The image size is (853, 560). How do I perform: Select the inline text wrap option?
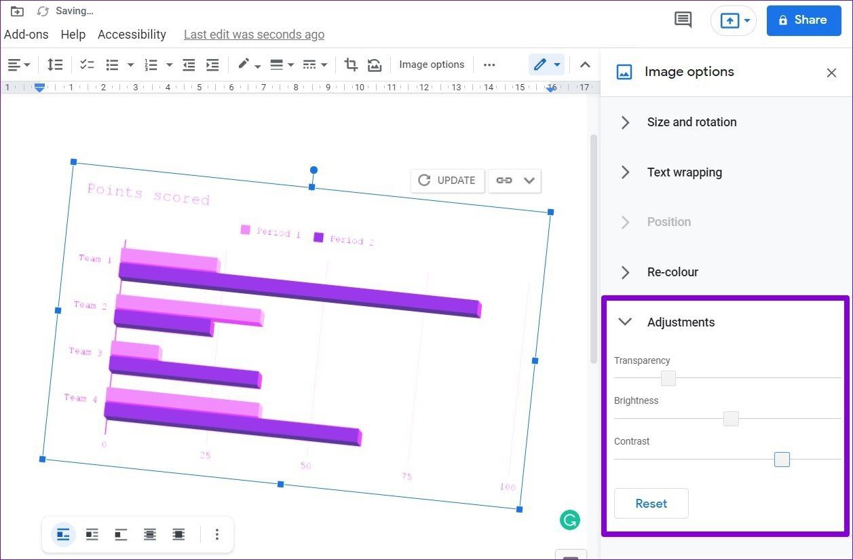pos(63,534)
